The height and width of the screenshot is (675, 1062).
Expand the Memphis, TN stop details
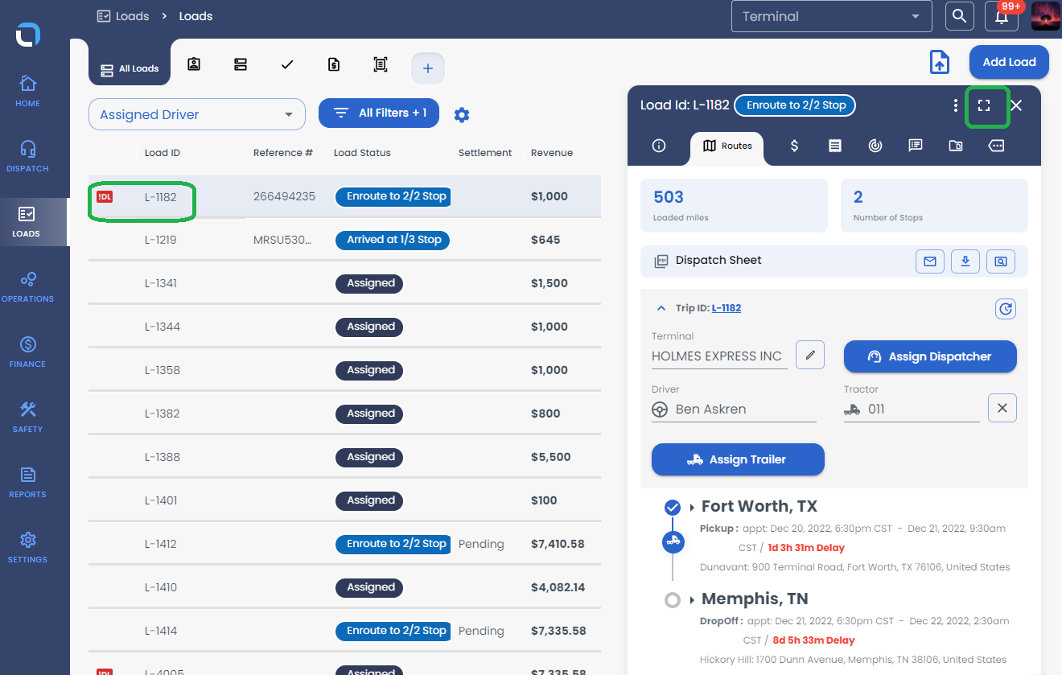coord(692,599)
